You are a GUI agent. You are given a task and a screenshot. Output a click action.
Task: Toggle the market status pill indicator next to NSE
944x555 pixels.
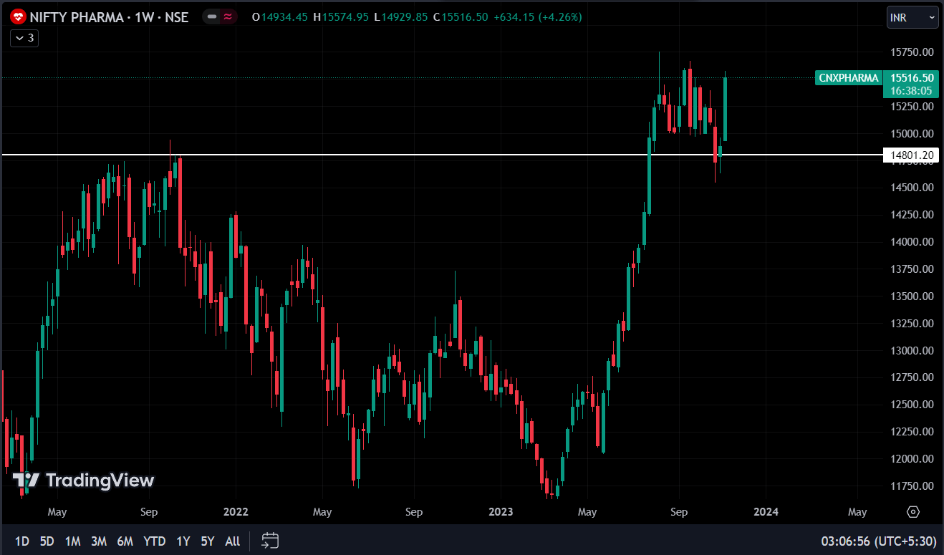pyautogui.click(x=221, y=16)
